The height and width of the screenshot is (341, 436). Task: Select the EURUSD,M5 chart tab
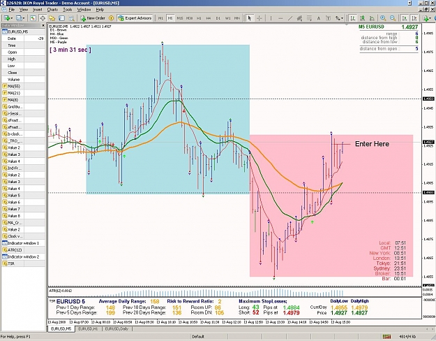click(x=61, y=328)
